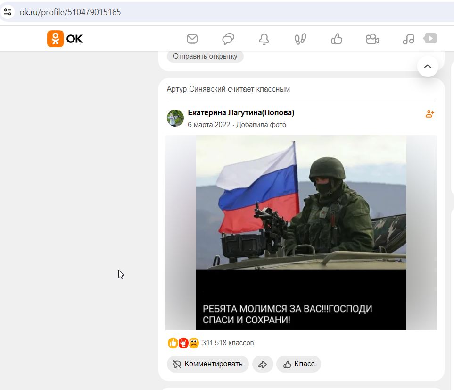
Task: Click the red heart reaction icon
Action: 183,343
